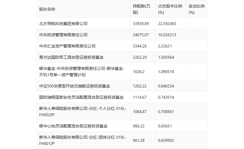Click shareholding value 1638.2

[139, 72]
